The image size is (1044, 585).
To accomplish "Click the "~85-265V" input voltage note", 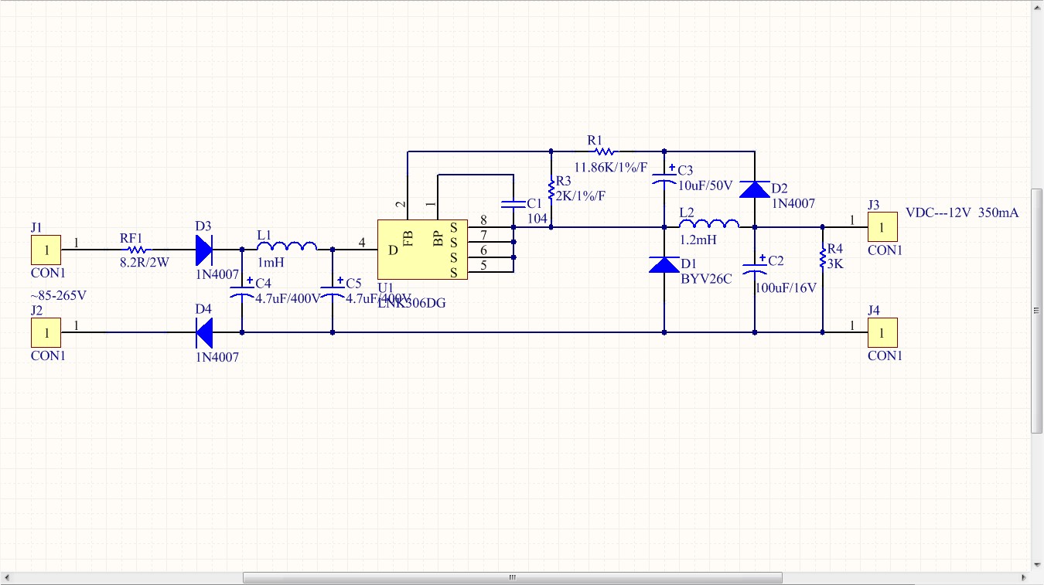I will 58,295.
